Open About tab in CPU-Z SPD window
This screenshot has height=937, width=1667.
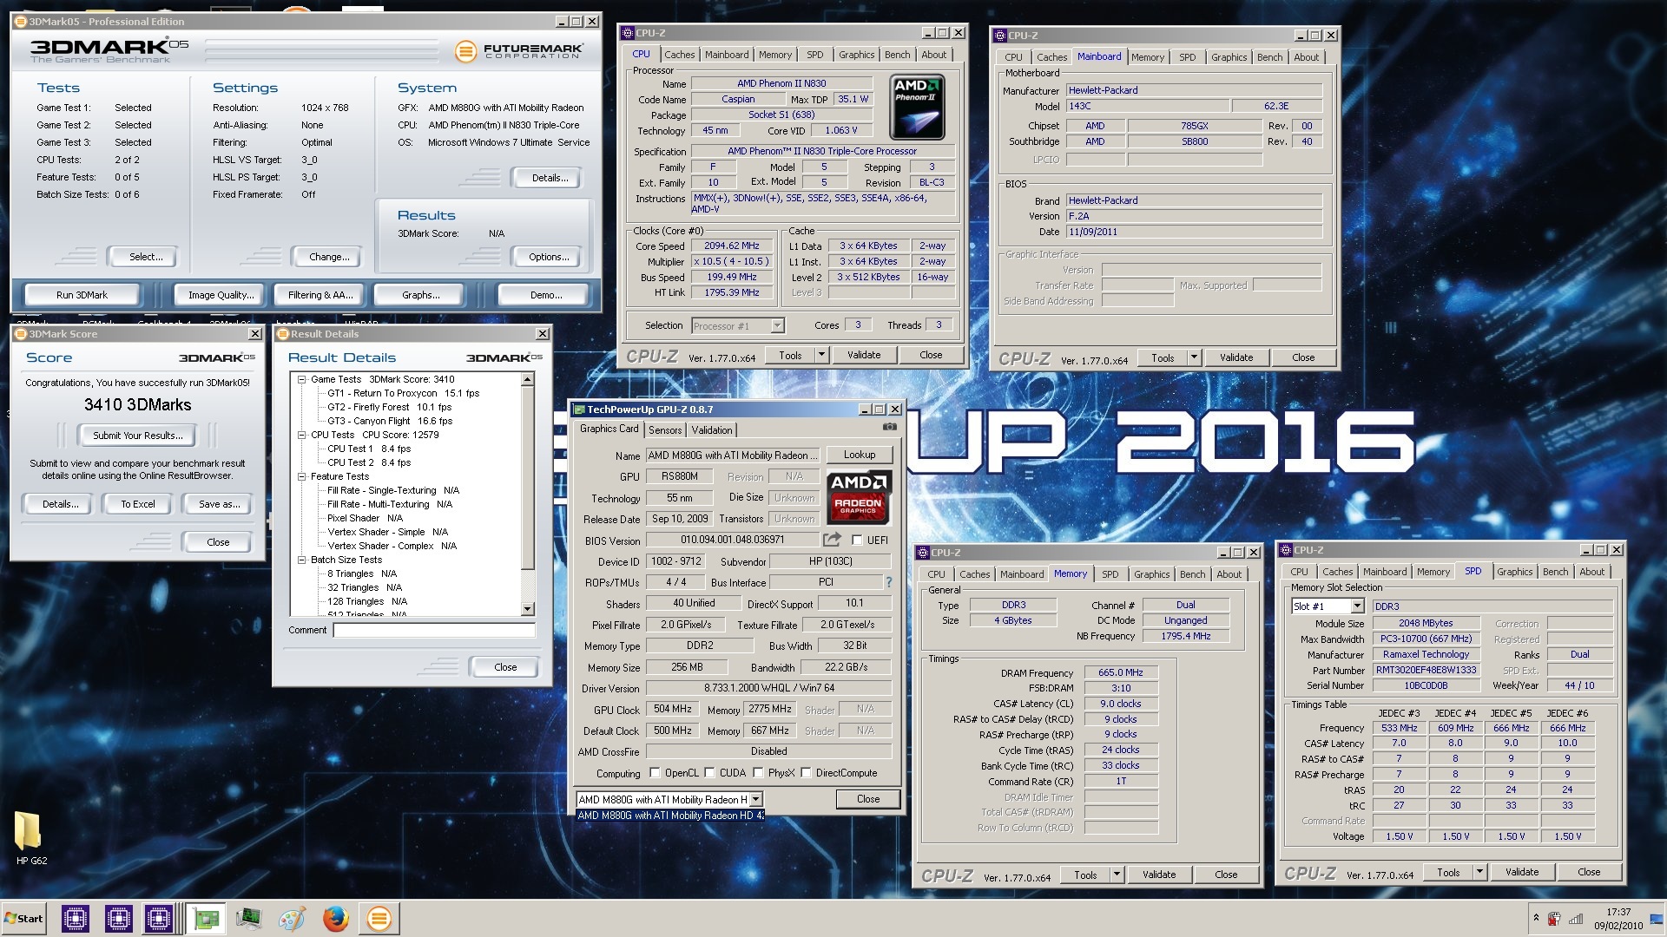coord(1591,572)
